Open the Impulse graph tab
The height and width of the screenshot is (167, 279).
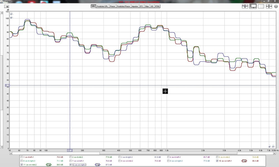(x=135, y=6)
